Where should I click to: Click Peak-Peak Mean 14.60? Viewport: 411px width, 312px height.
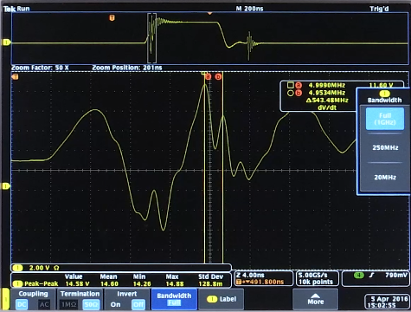[109, 283]
